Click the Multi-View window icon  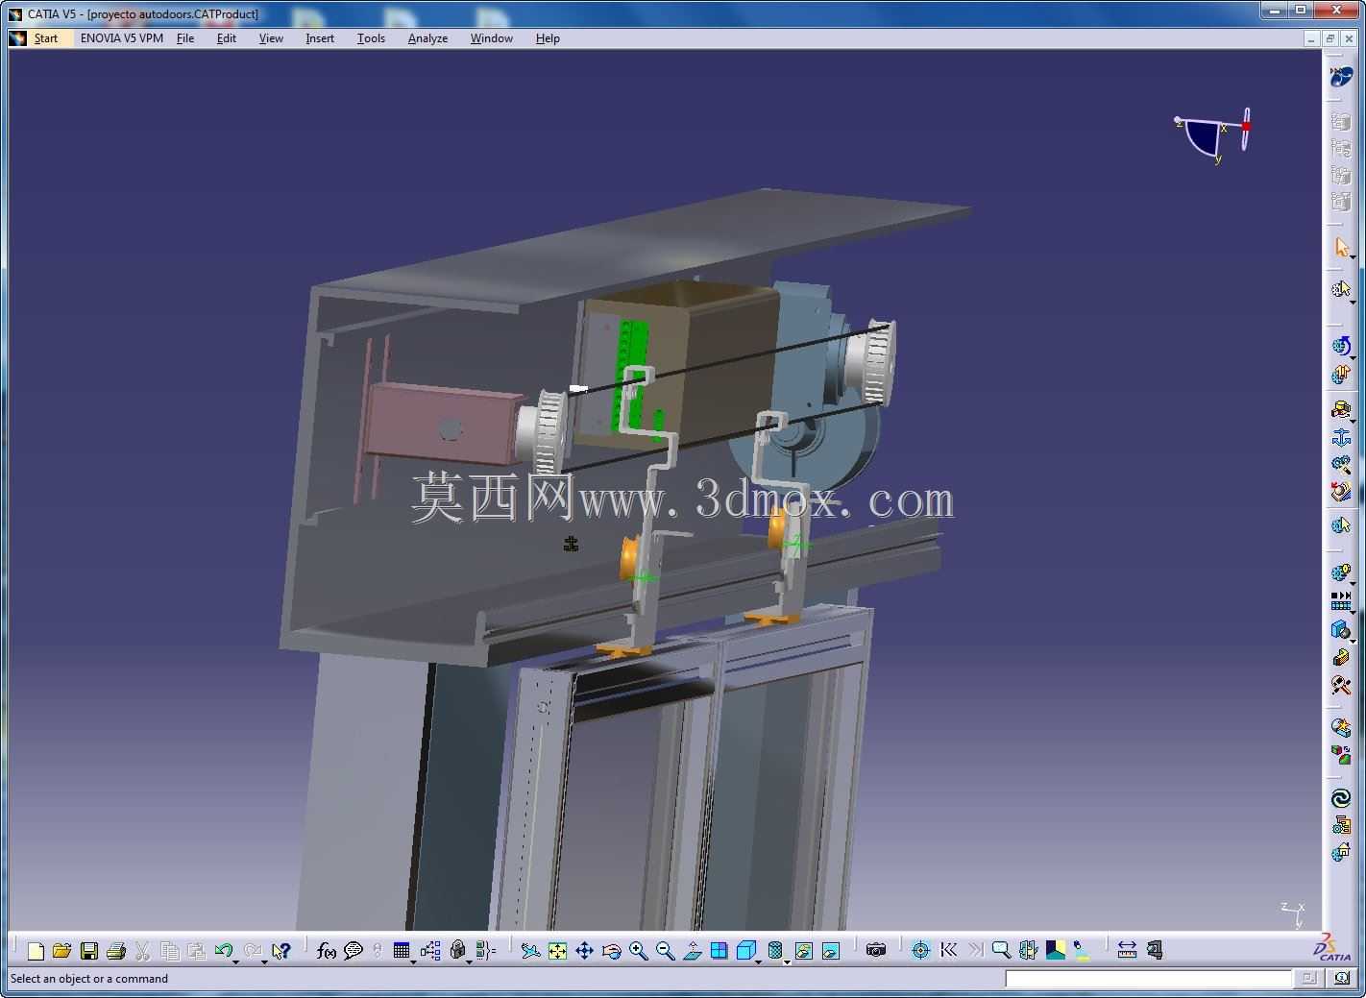[x=720, y=951]
